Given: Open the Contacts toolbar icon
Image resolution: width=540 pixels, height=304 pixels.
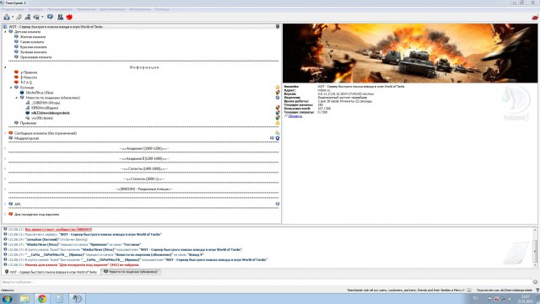Looking at the screenshot, I should [x=60, y=17].
